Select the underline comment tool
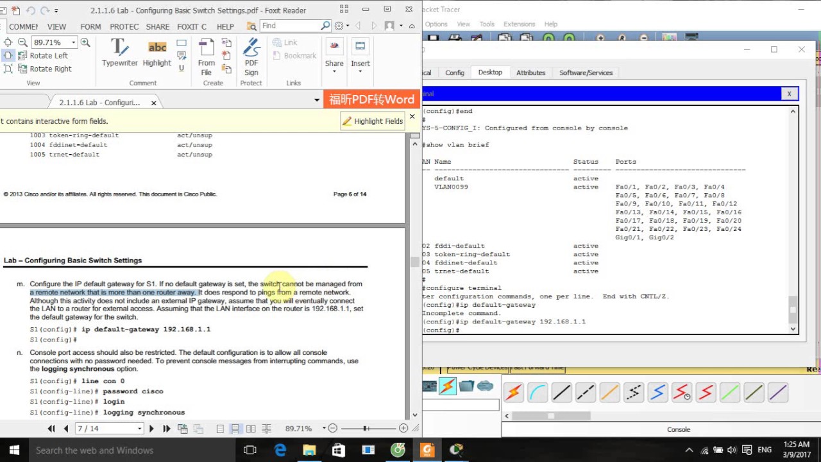The image size is (821, 462). (x=182, y=68)
